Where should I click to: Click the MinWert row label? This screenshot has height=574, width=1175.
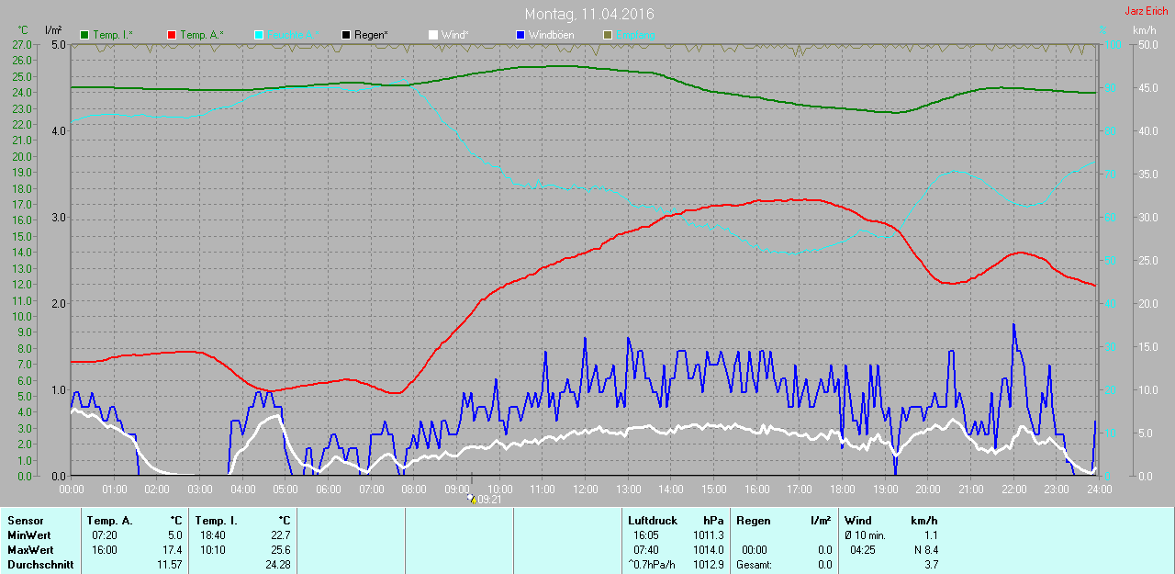[29, 535]
